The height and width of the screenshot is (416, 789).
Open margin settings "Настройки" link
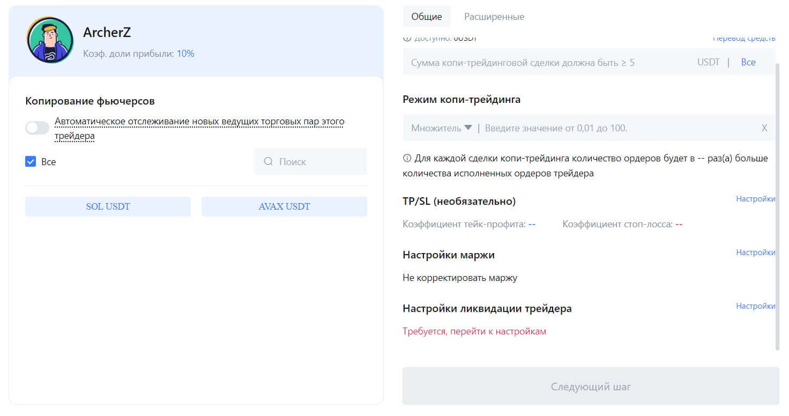click(x=755, y=252)
